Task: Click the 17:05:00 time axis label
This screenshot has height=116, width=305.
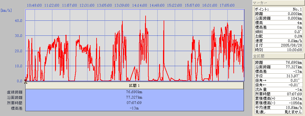Action: [227, 5]
